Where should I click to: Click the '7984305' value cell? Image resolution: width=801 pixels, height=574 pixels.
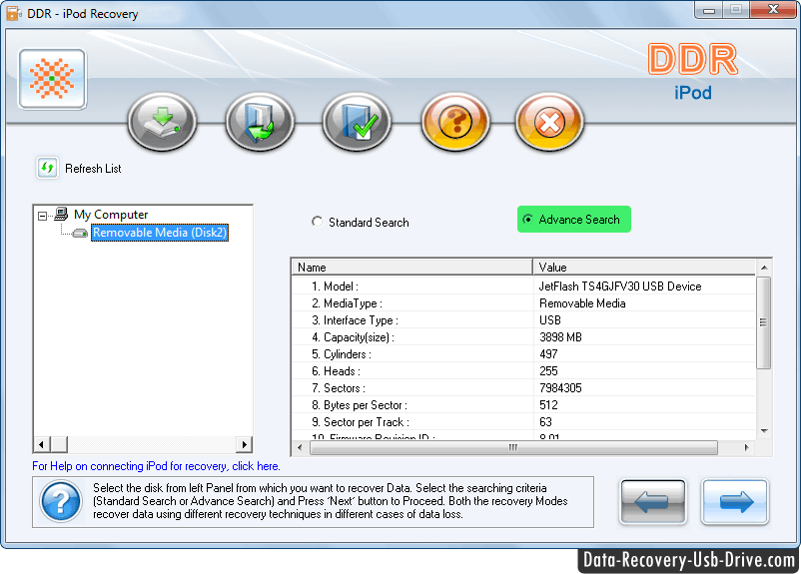pos(560,388)
